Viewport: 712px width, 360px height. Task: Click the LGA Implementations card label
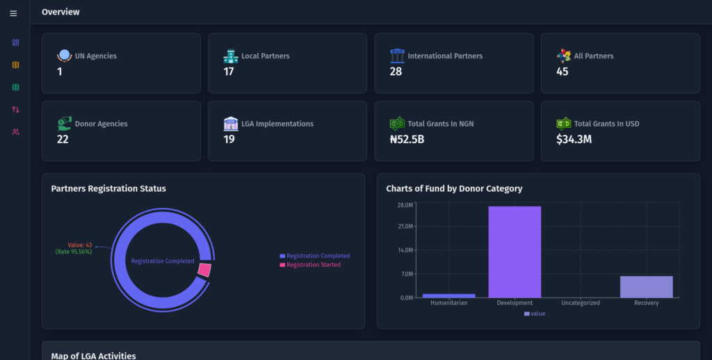[277, 124]
